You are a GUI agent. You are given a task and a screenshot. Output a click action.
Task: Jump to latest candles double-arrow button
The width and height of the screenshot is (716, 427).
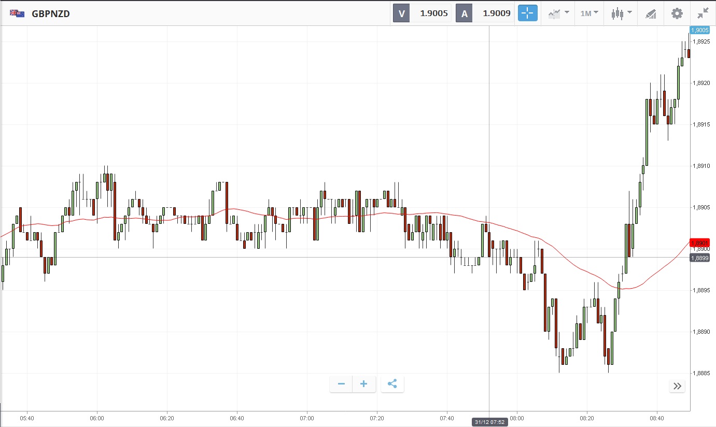click(x=677, y=386)
